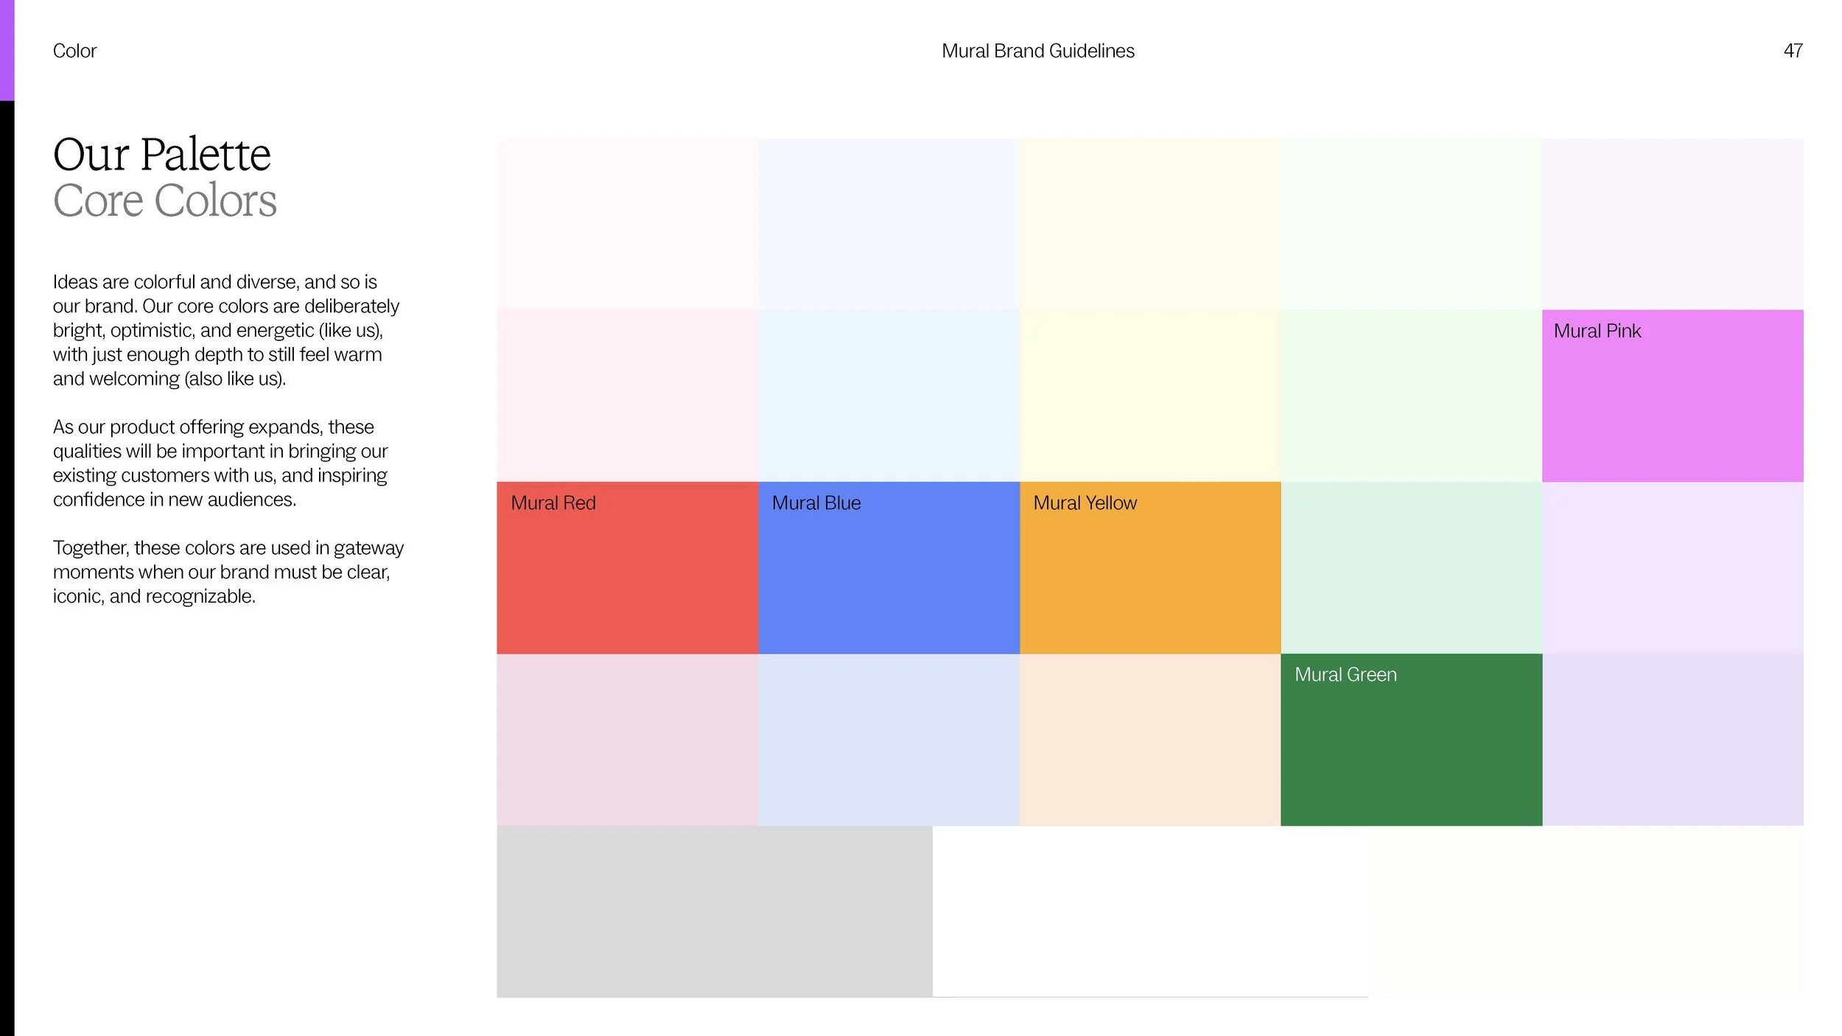Click page number 47
The image size is (1842, 1036).
tap(1793, 51)
